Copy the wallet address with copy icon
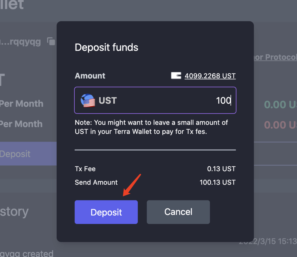The image size is (297, 257). 51,42
